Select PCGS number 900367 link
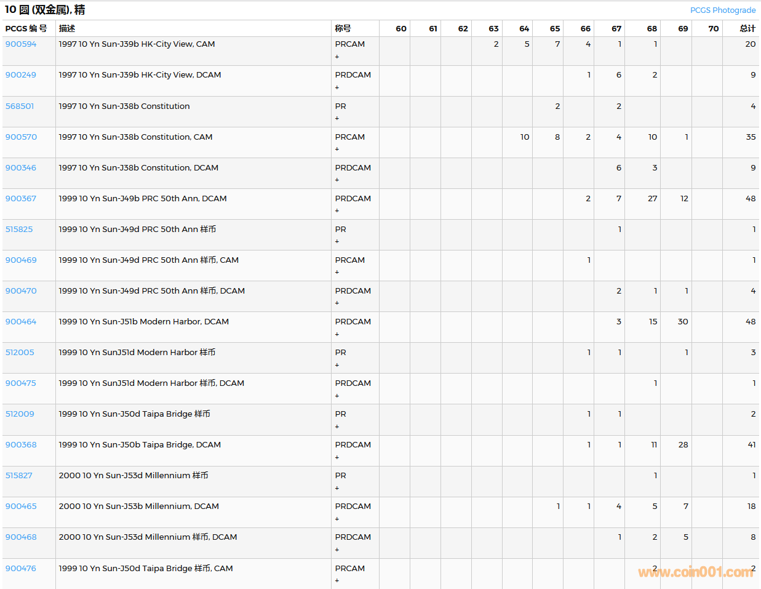The height and width of the screenshot is (589, 761). pyautogui.click(x=21, y=199)
